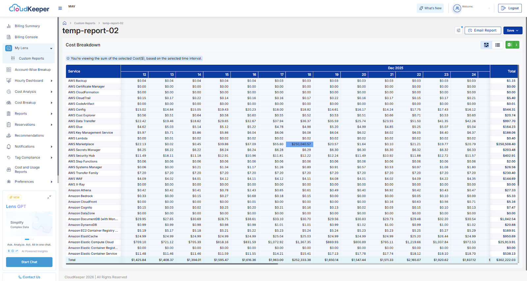Viewport: 527px width, 281px height.
Task: Expand the Notifications submenu arrow
Action: (x=51, y=147)
